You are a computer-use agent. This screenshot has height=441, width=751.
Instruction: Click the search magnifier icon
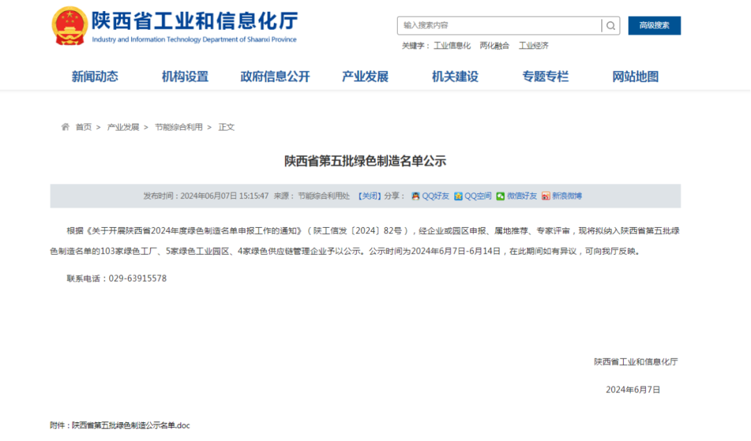pos(610,25)
